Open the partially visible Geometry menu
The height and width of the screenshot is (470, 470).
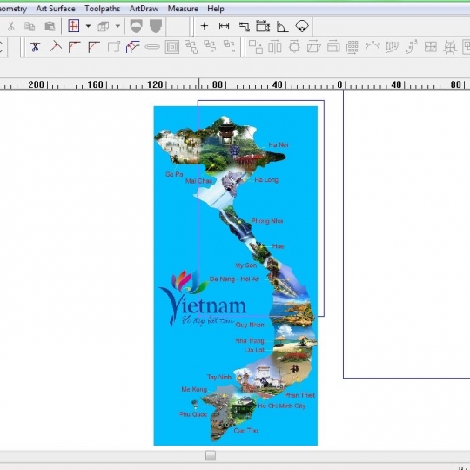click(x=13, y=9)
